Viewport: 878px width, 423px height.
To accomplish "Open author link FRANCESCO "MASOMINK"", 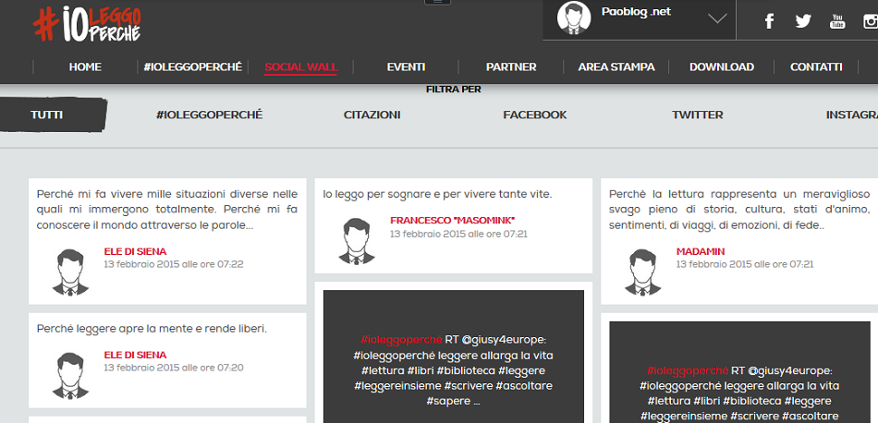I will pos(452,221).
